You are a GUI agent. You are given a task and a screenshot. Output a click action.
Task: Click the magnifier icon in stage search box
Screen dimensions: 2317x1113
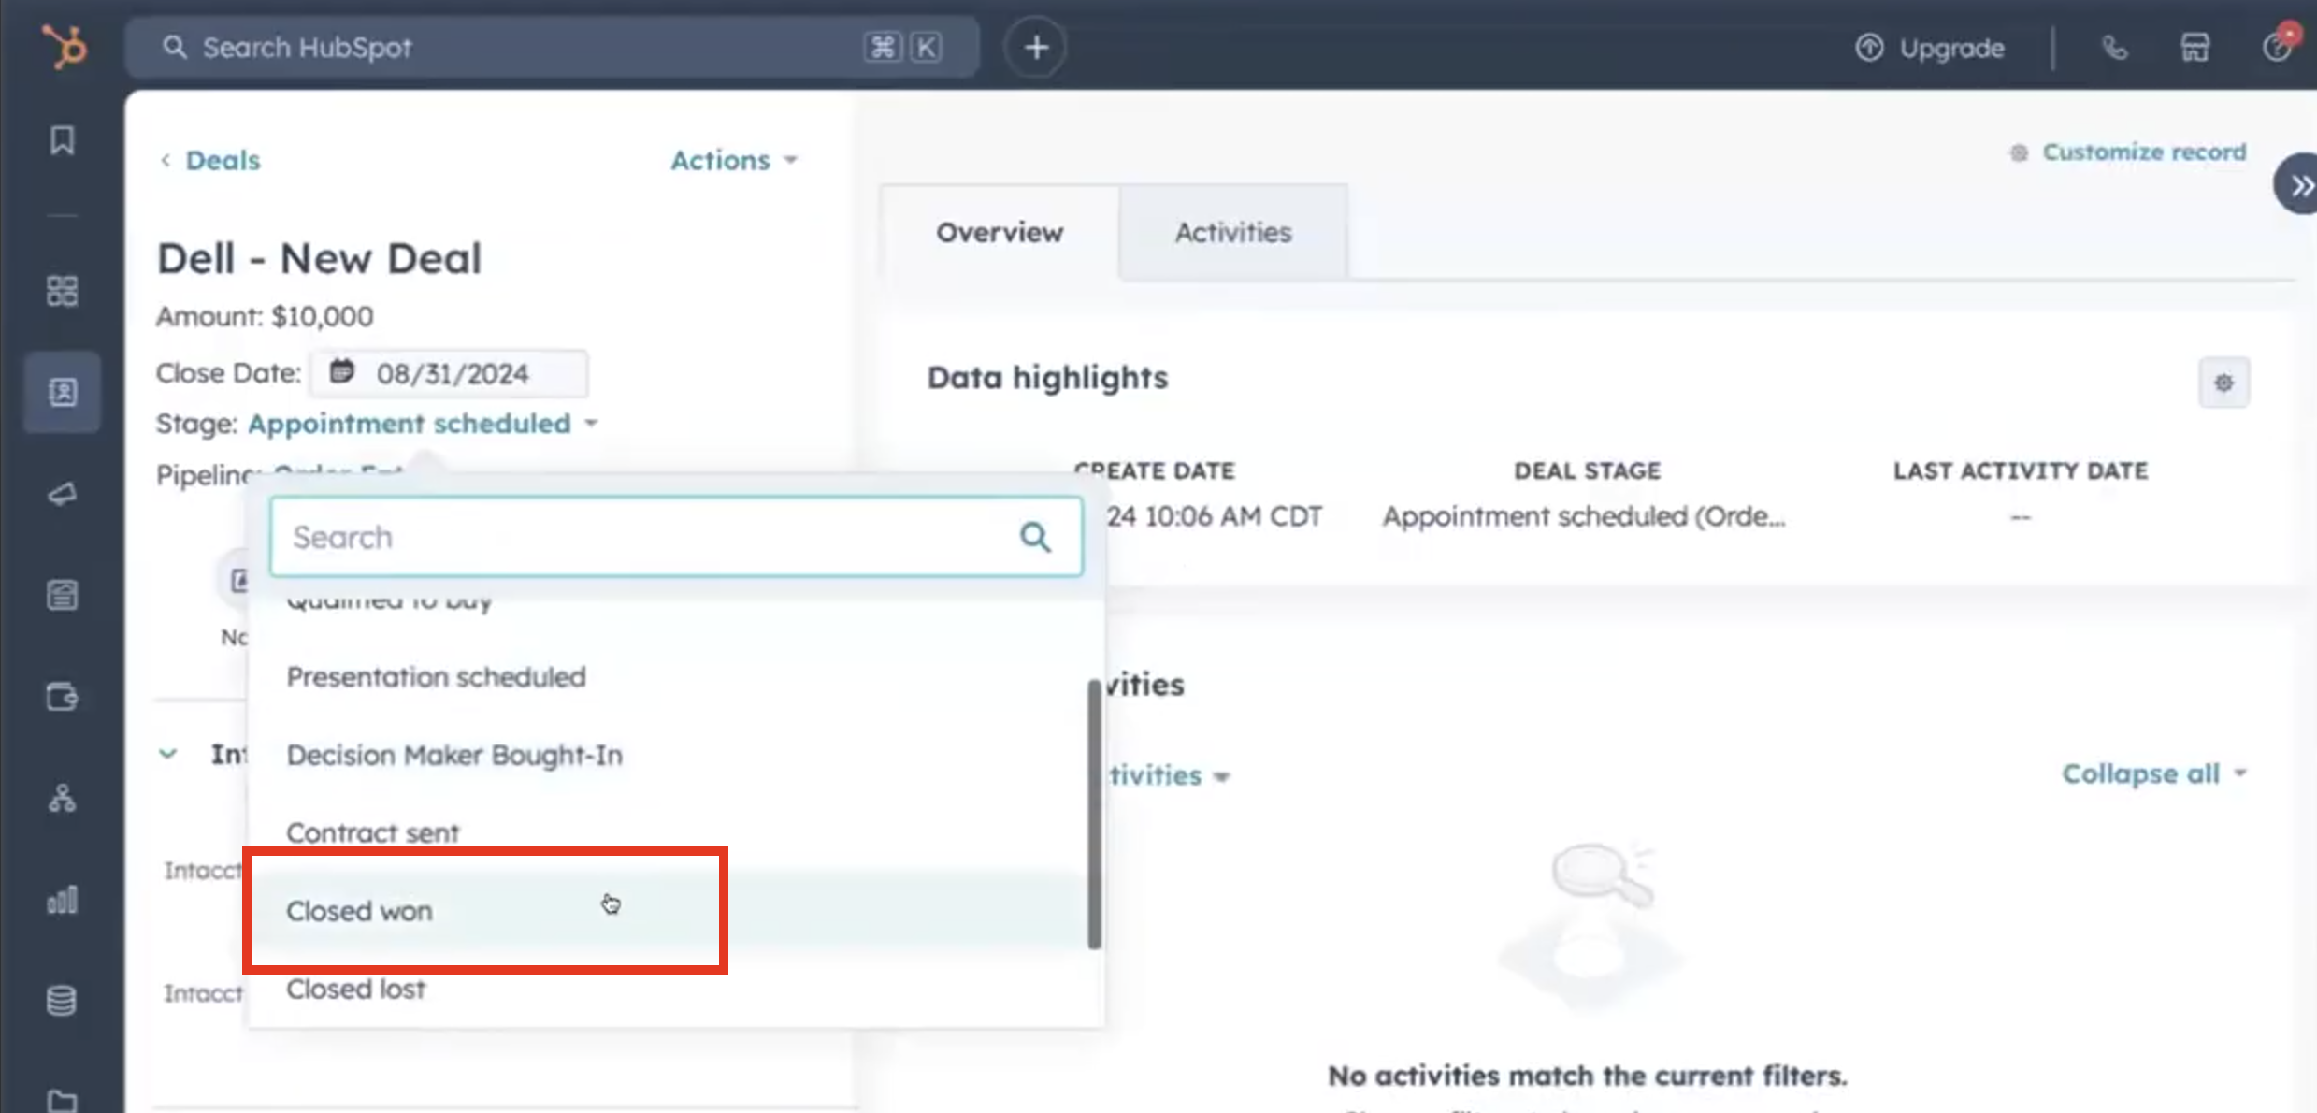(x=1035, y=537)
